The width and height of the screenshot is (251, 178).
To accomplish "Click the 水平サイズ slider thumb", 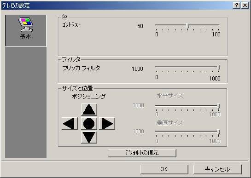I will pos(219,106).
